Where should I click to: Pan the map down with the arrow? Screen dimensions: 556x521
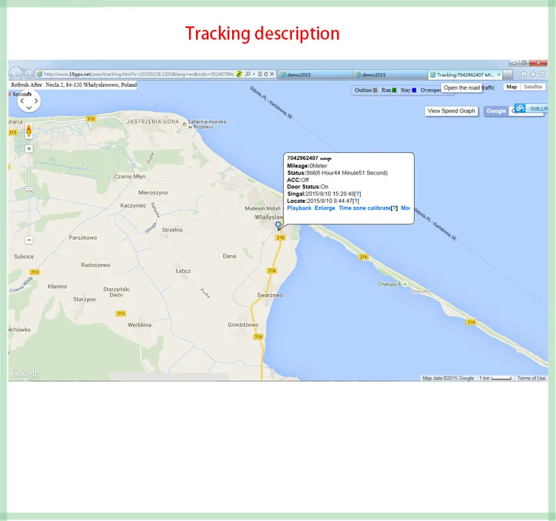pyautogui.click(x=29, y=108)
